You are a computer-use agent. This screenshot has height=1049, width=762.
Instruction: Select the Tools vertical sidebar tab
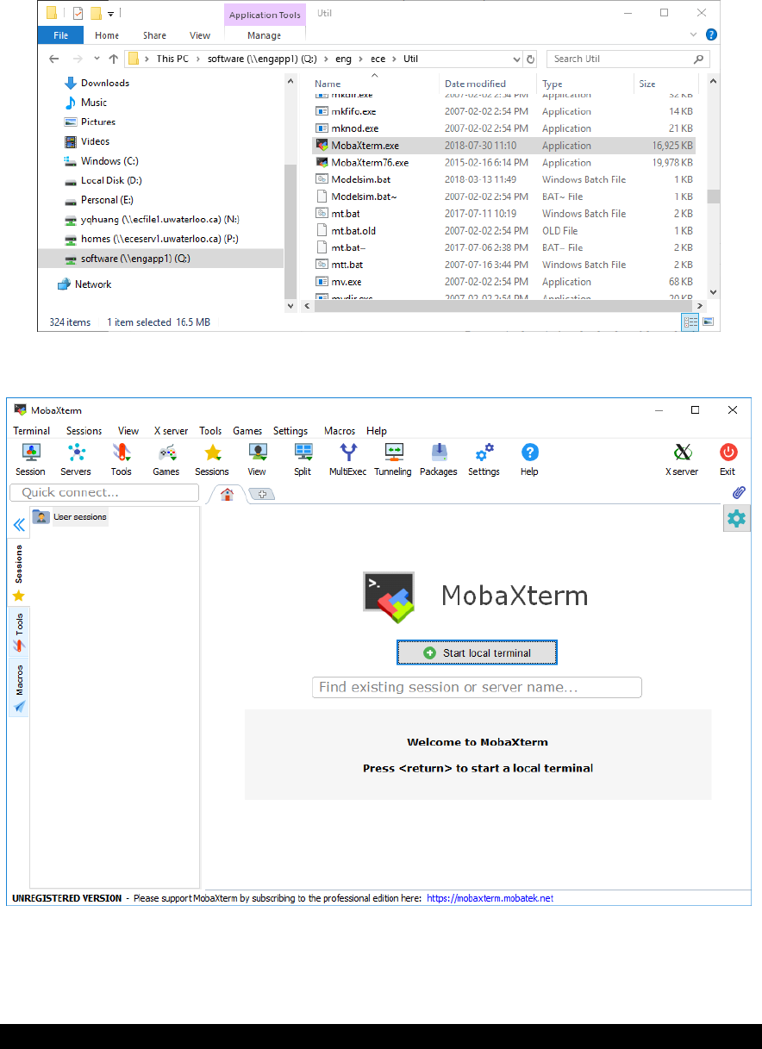tap(19, 632)
